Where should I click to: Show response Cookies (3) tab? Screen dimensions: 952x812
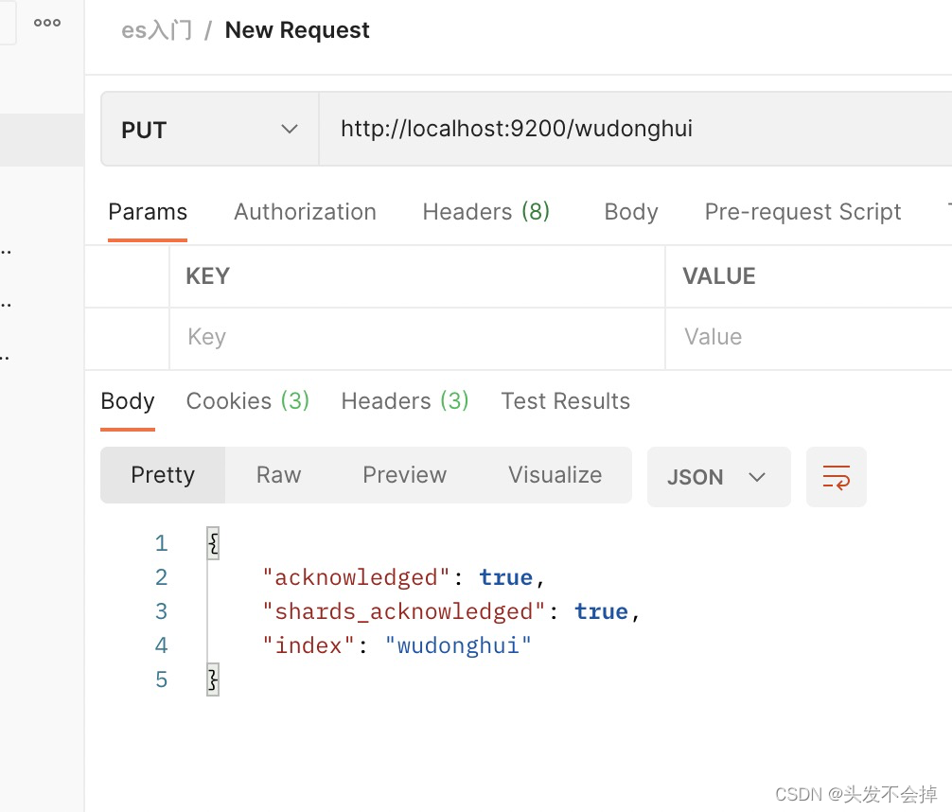pos(248,401)
